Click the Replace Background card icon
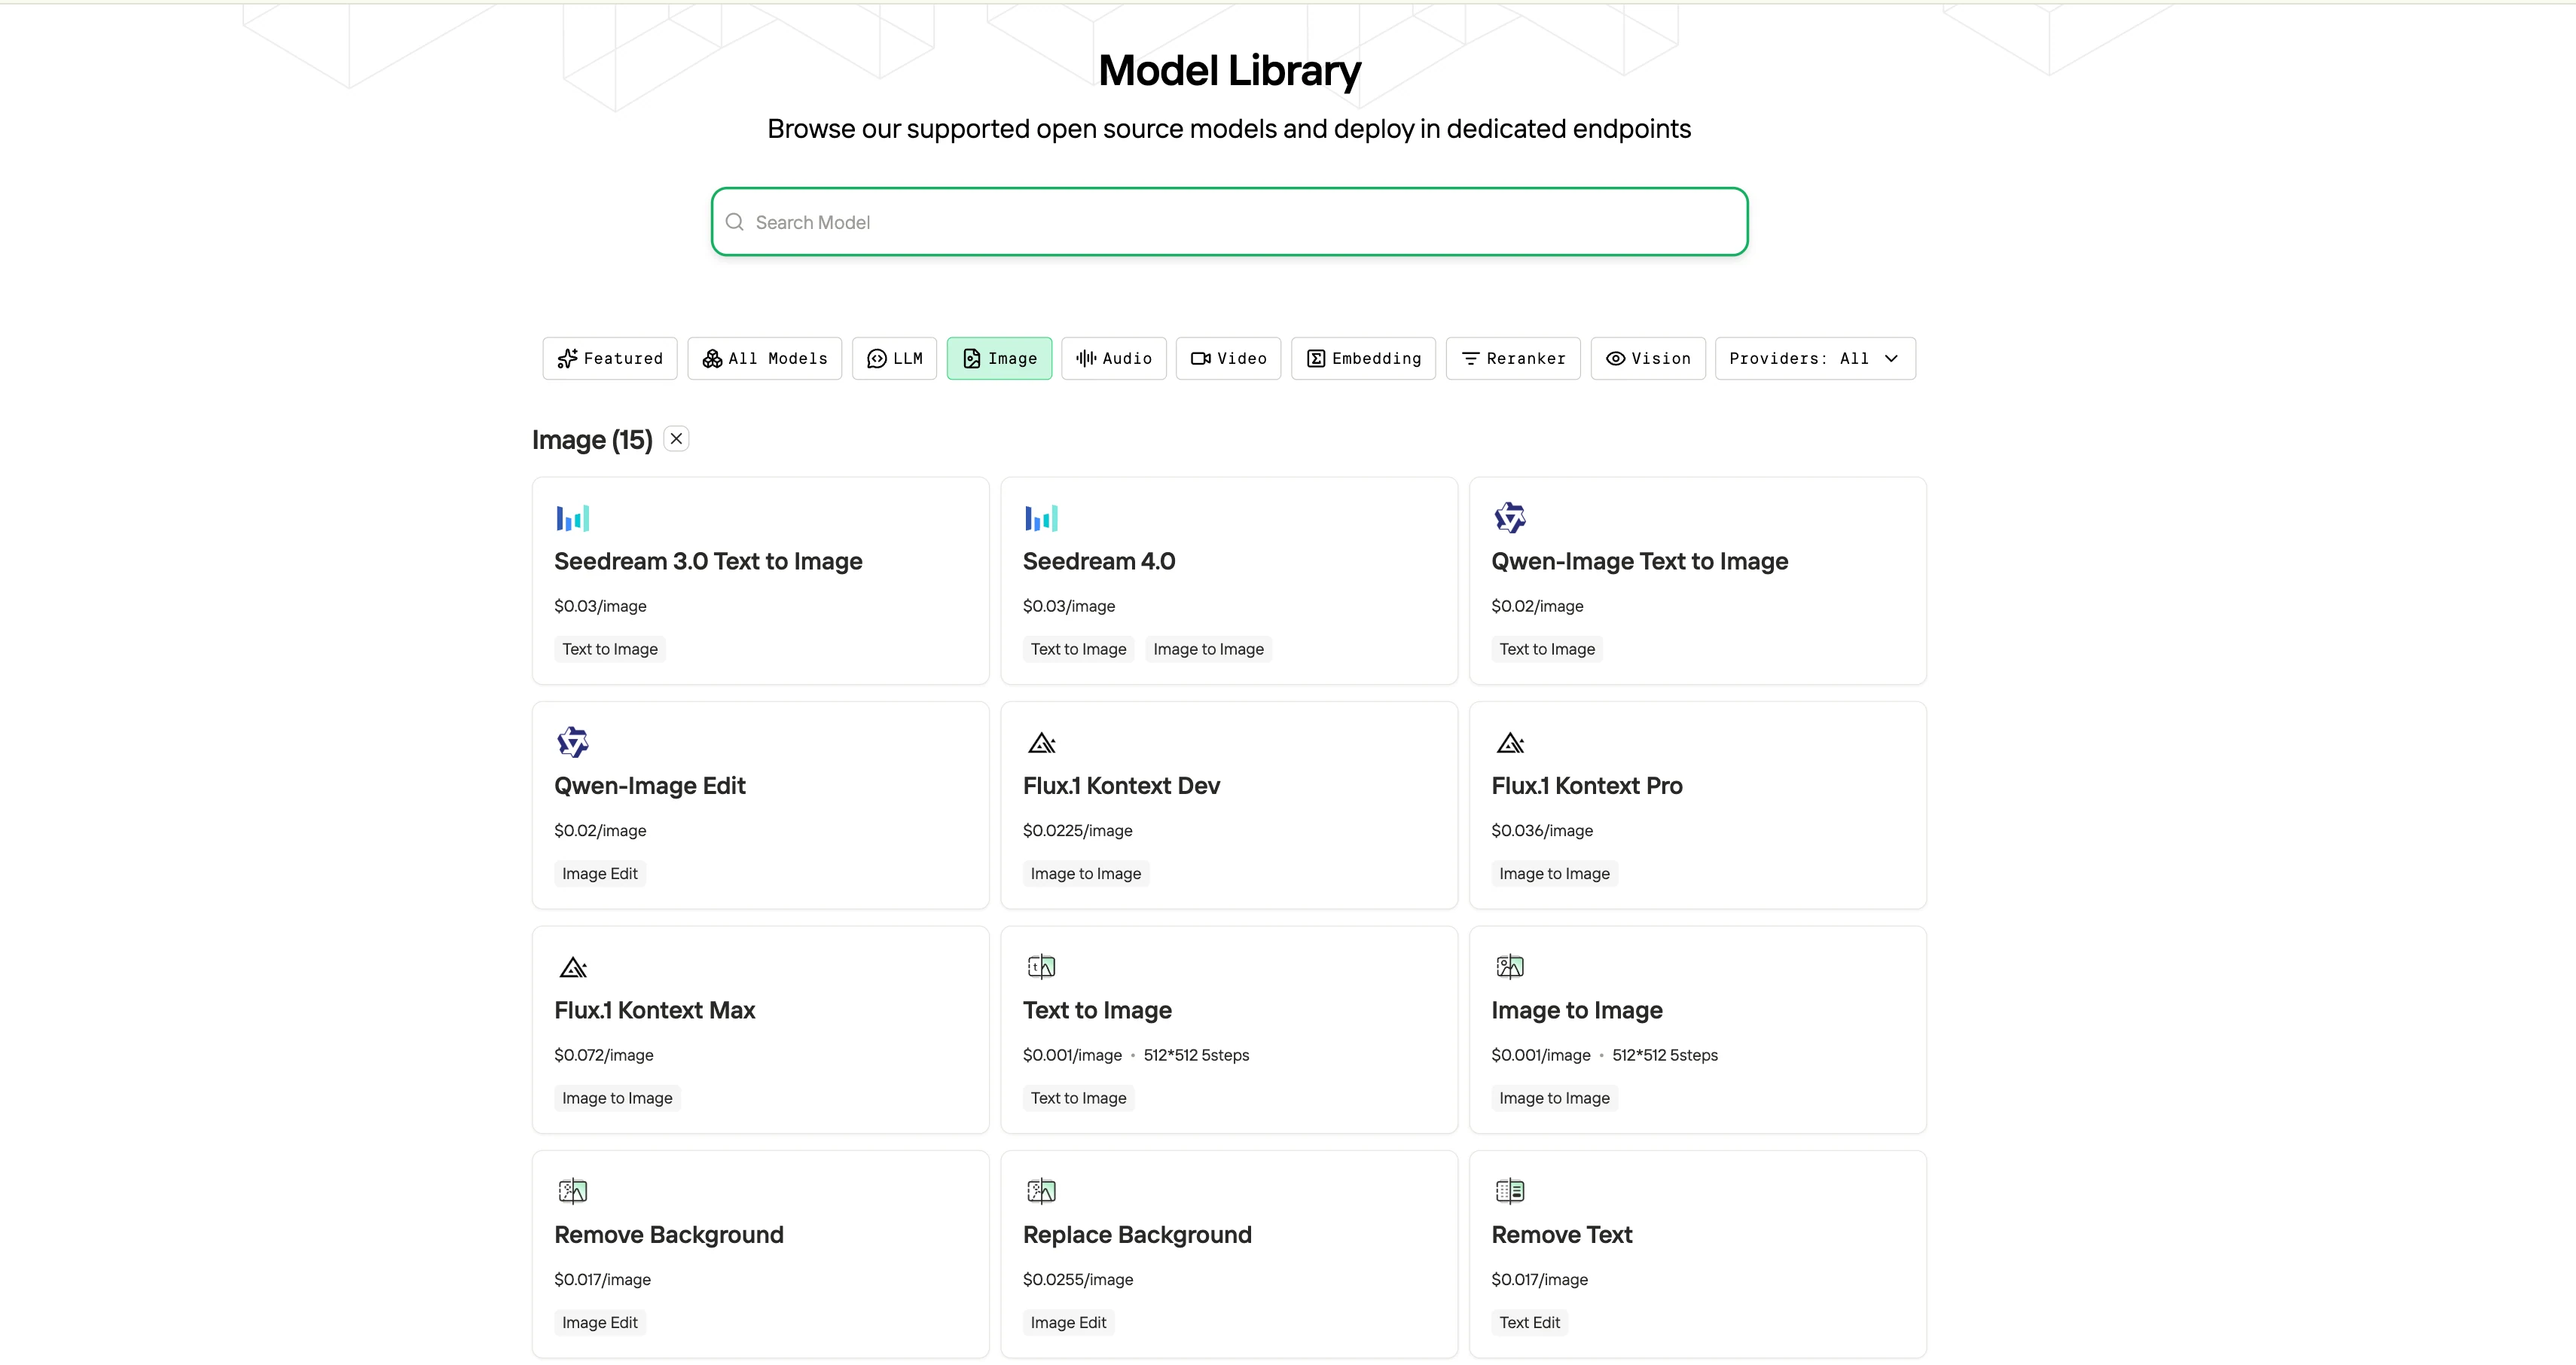Image resolution: width=2576 pixels, height=1365 pixels. pos(1041,1191)
